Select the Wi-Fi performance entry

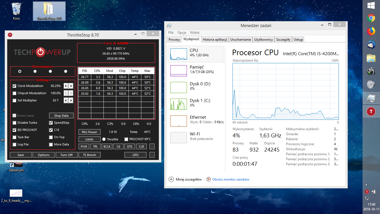(x=196, y=138)
